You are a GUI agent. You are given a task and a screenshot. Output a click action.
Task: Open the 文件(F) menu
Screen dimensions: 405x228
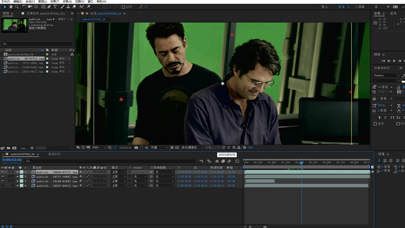(5, 2)
